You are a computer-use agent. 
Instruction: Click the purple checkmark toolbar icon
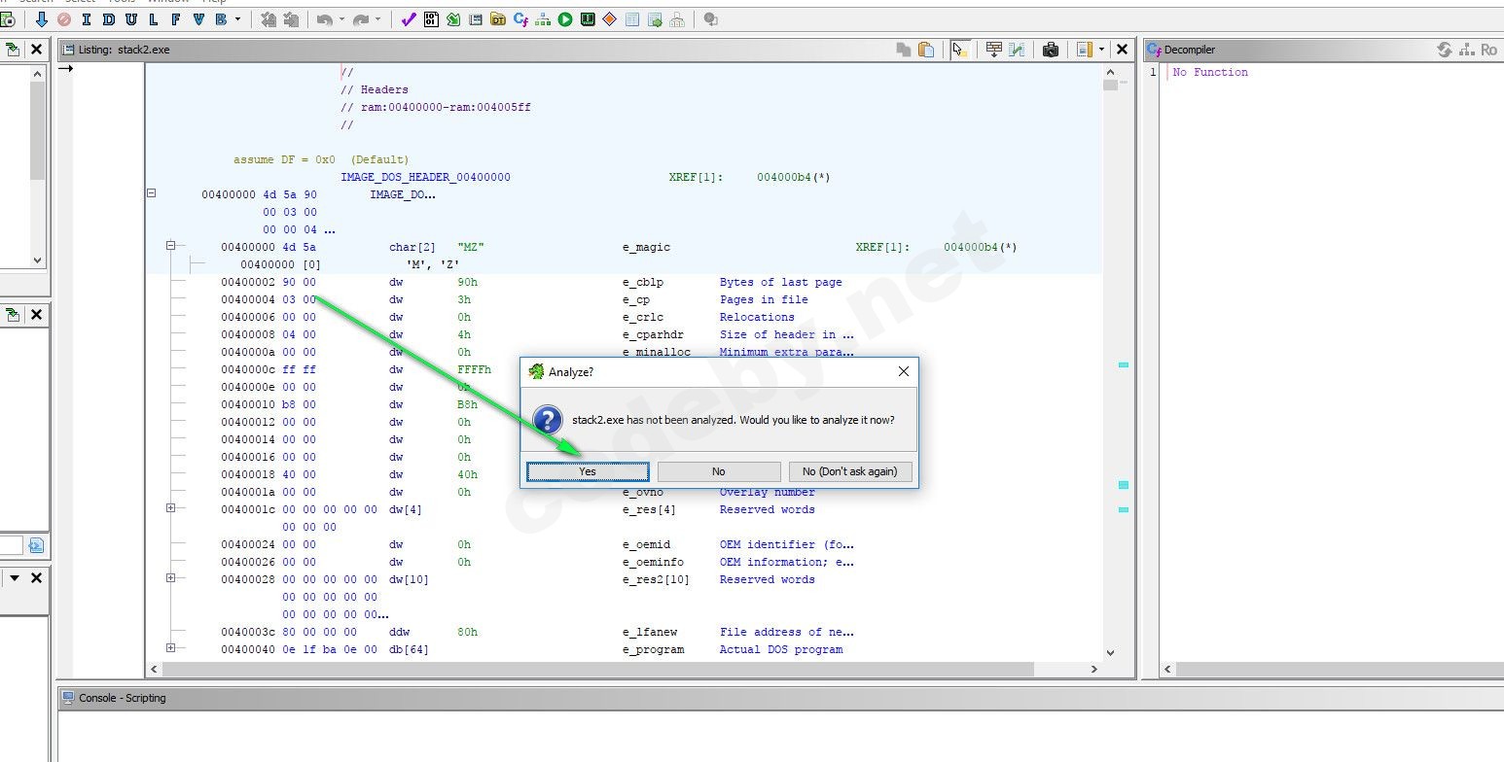(x=409, y=19)
